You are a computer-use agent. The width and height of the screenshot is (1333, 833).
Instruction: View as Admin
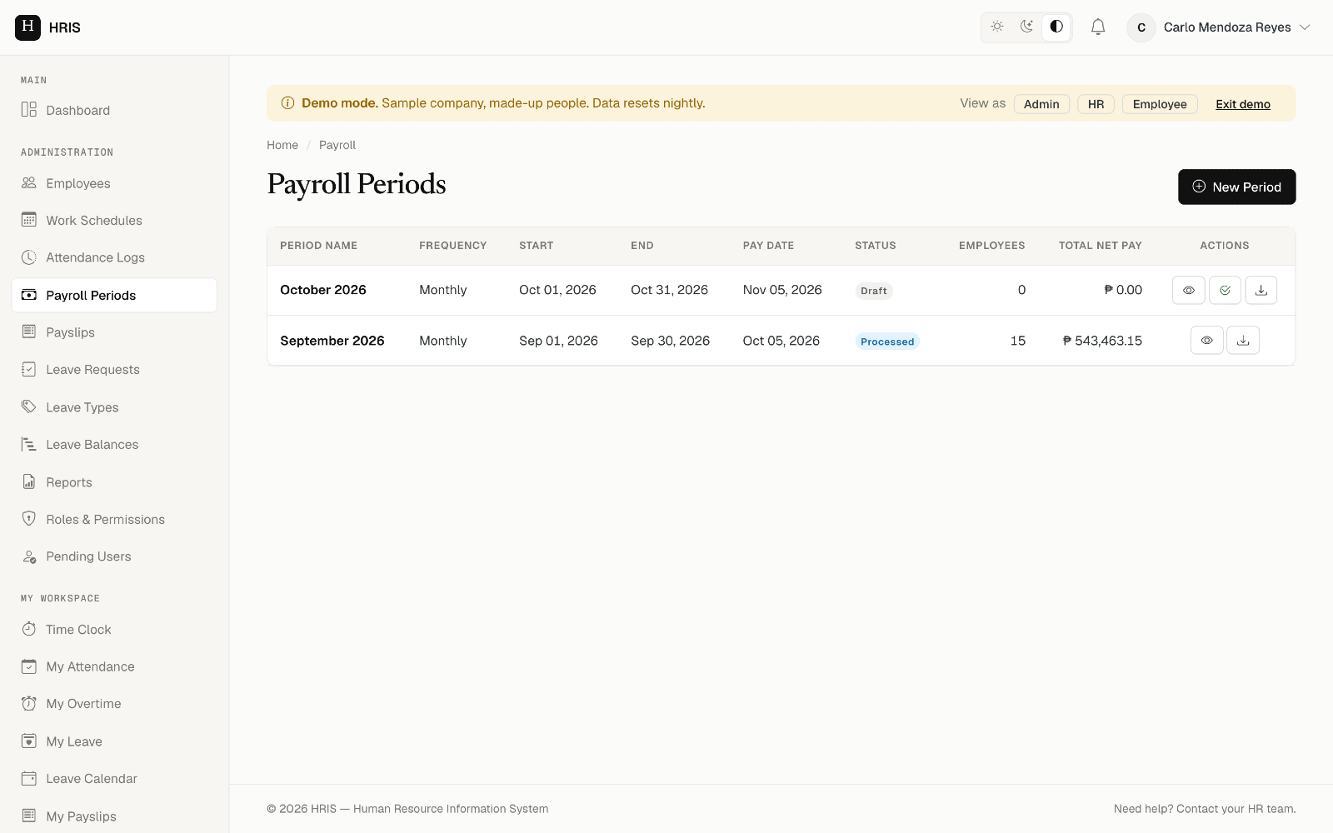tap(1041, 104)
